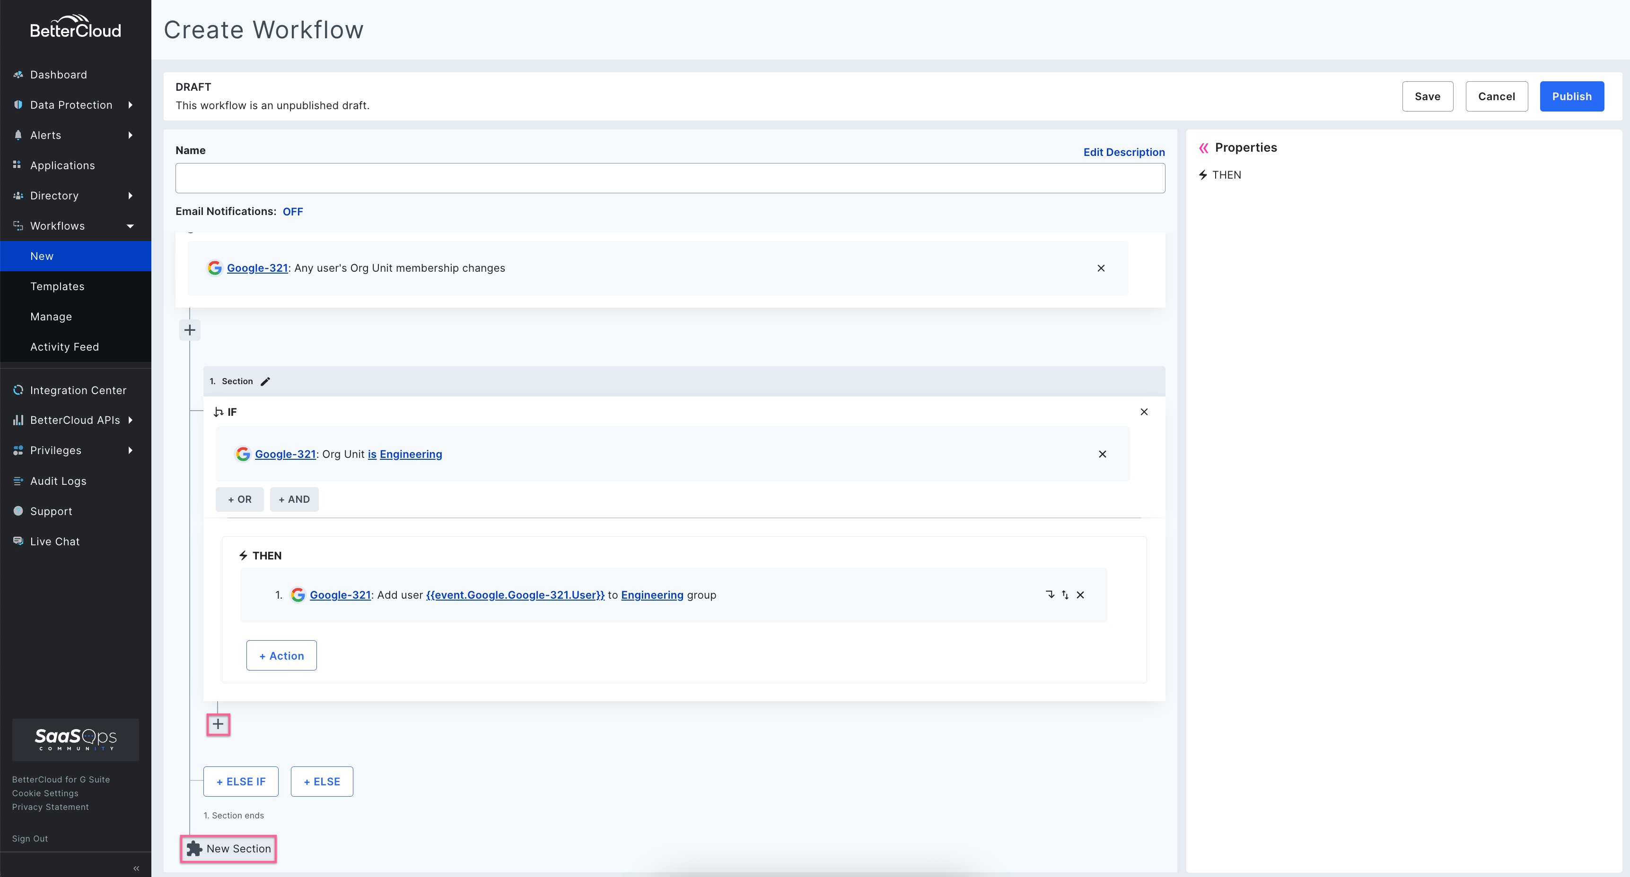
Task: Delete the IF condition block
Action: (1143, 412)
